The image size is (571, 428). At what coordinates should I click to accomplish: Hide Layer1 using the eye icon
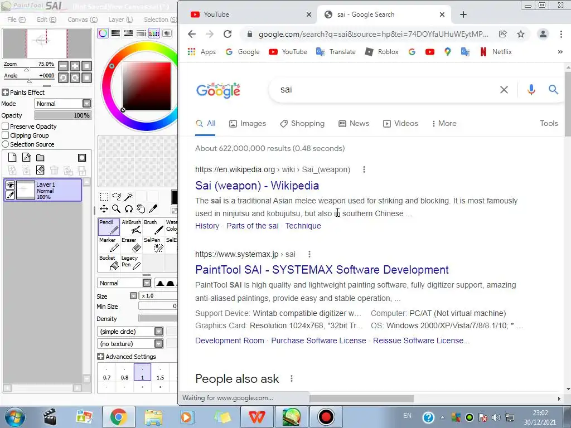[10, 185]
